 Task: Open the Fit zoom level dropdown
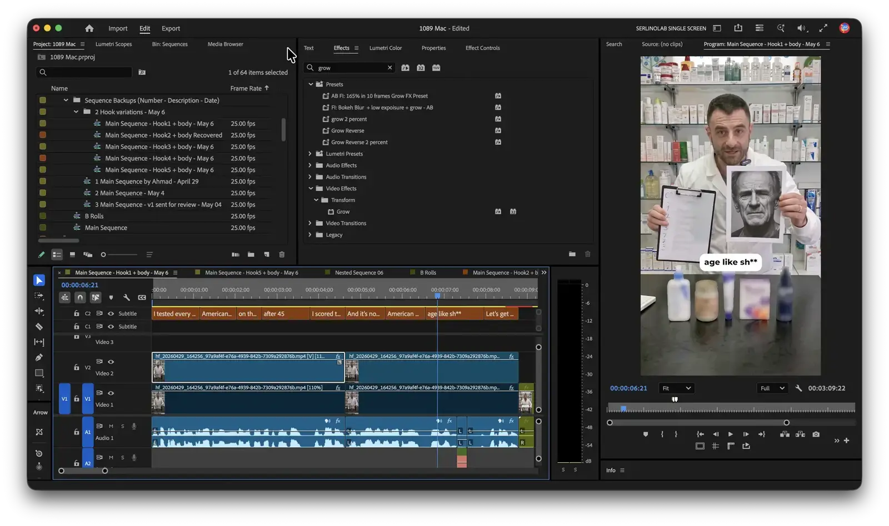click(x=676, y=388)
